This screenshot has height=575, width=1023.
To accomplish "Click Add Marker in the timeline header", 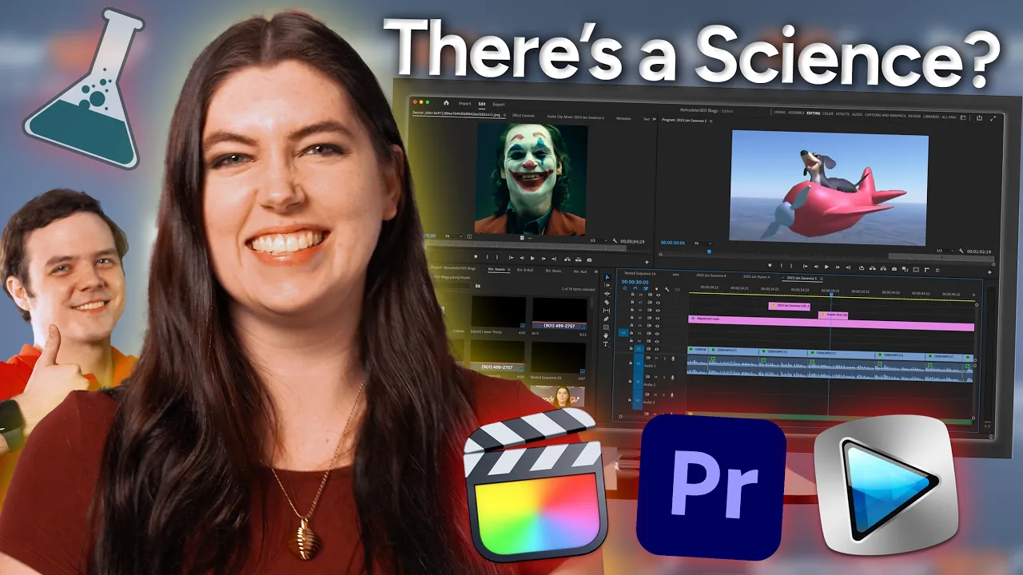I will pos(656,288).
